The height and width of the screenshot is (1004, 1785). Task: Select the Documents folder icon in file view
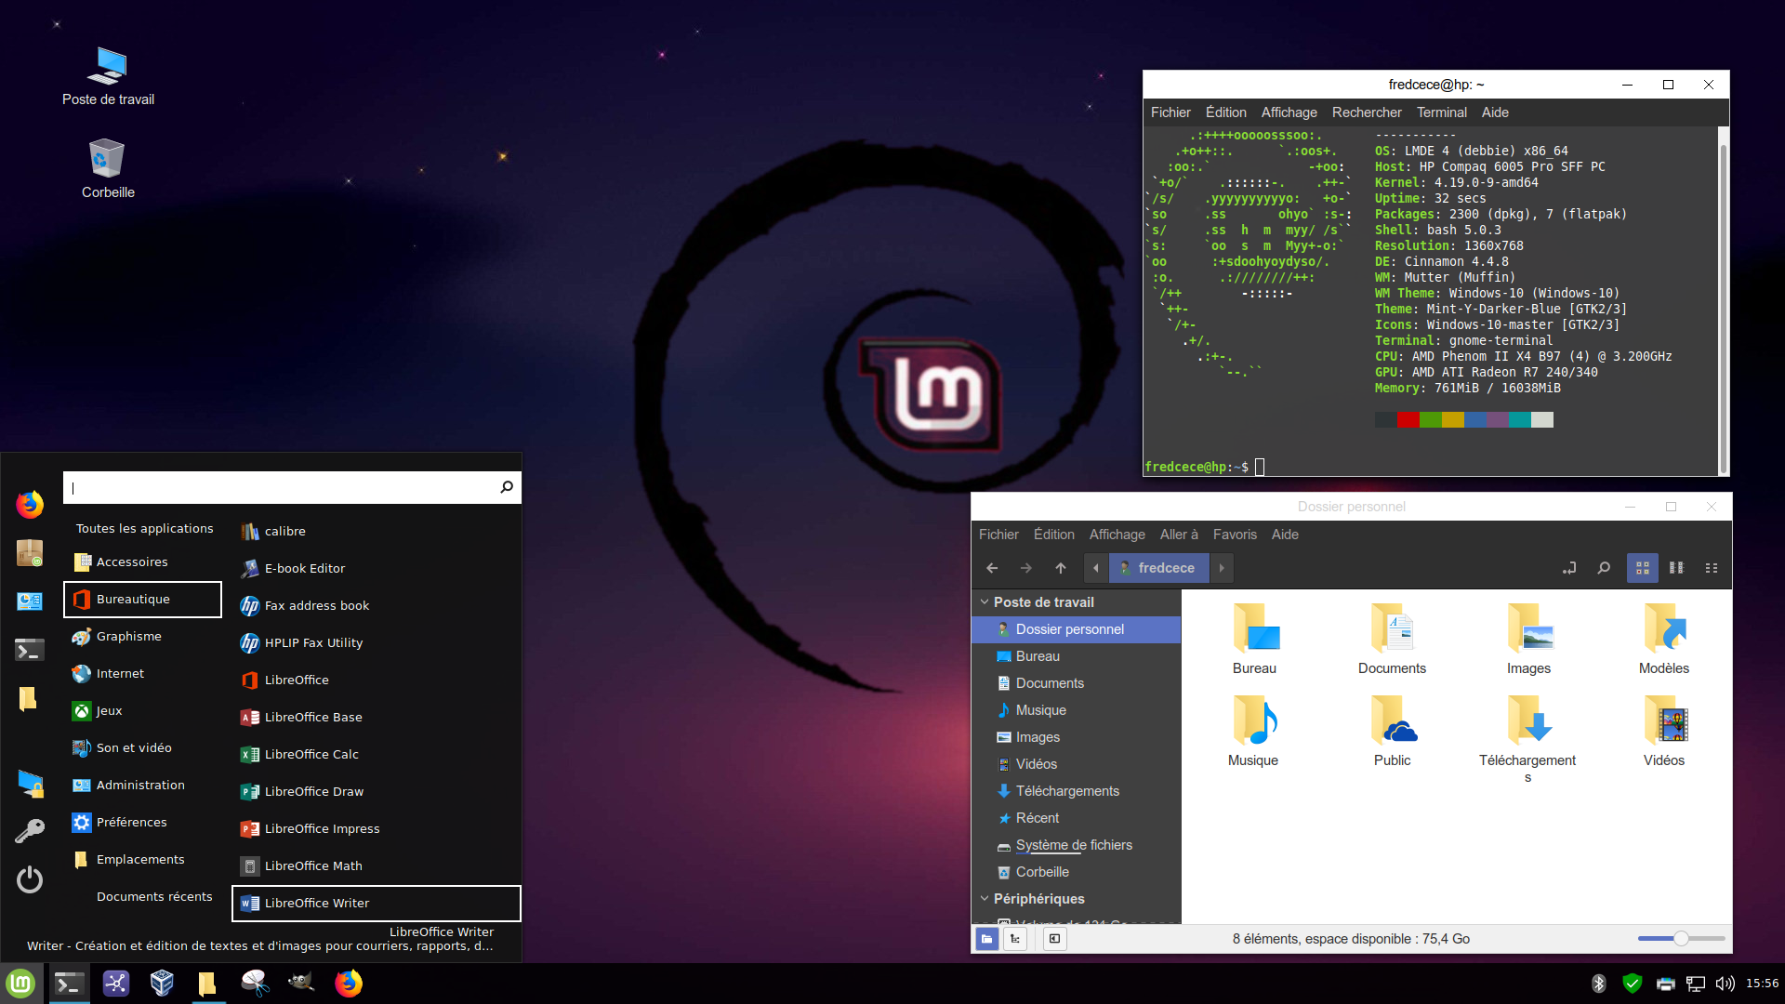1392,639
